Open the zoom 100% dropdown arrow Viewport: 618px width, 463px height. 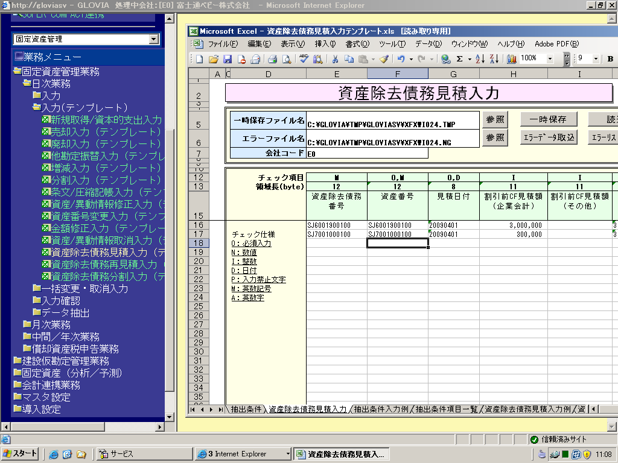(550, 59)
